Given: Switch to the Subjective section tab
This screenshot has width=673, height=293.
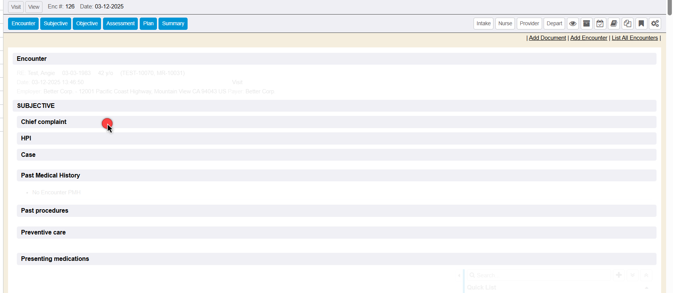Looking at the screenshot, I should [56, 24].
